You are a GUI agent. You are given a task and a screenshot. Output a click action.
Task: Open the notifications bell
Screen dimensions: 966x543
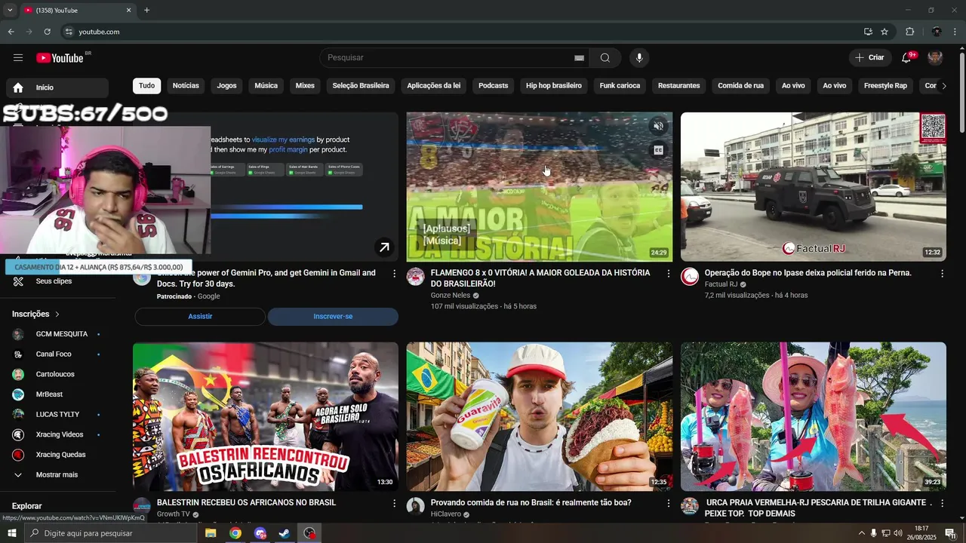(907, 58)
